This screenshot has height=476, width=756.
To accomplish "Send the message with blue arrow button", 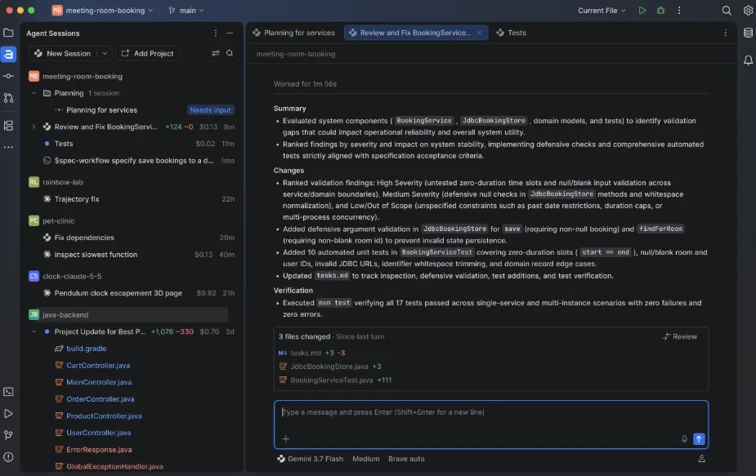I will coord(699,438).
